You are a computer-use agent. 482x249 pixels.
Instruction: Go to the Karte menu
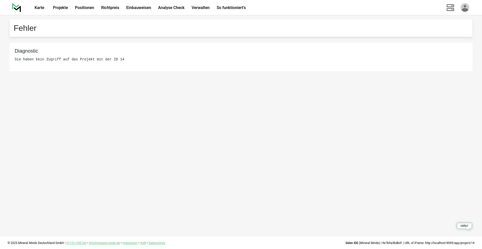pos(39,8)
